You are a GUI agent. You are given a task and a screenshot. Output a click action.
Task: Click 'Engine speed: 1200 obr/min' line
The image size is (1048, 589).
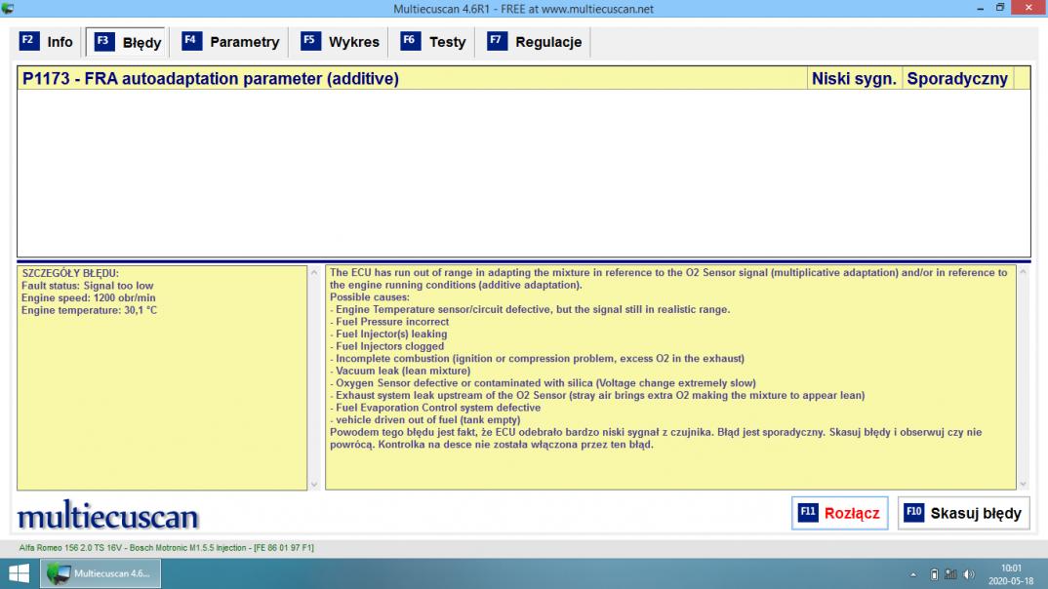[x=88, y=297]
